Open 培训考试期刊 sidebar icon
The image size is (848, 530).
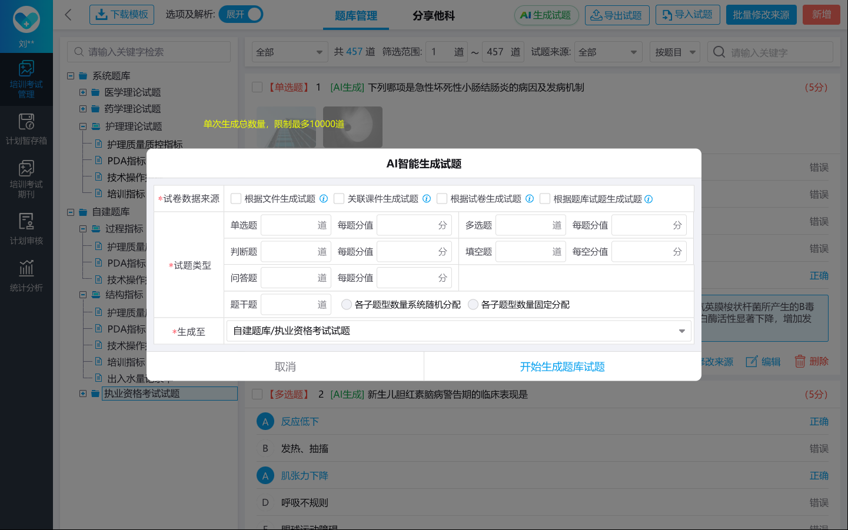[x=26, y=178]
